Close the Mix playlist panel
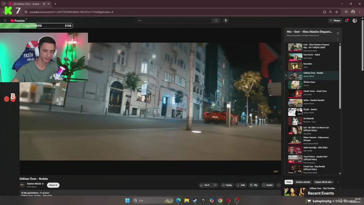 338,33
